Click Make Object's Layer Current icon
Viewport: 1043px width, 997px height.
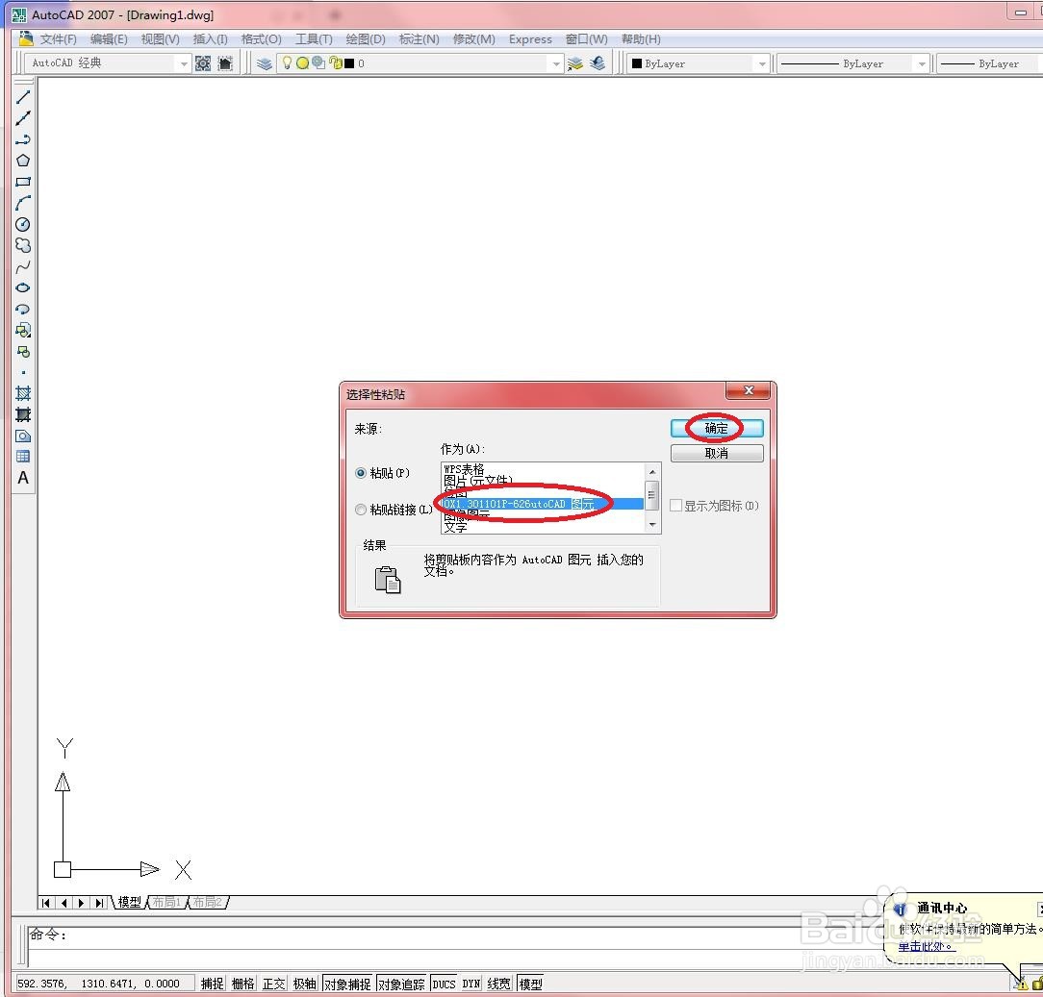pyautogui.click(x=575, y=63)
